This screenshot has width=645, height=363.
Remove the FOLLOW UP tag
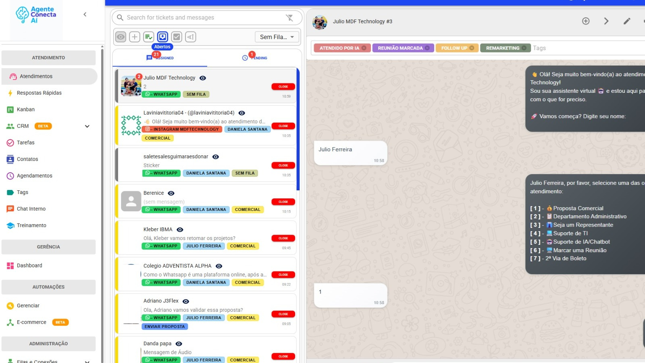tap(472, 48)
